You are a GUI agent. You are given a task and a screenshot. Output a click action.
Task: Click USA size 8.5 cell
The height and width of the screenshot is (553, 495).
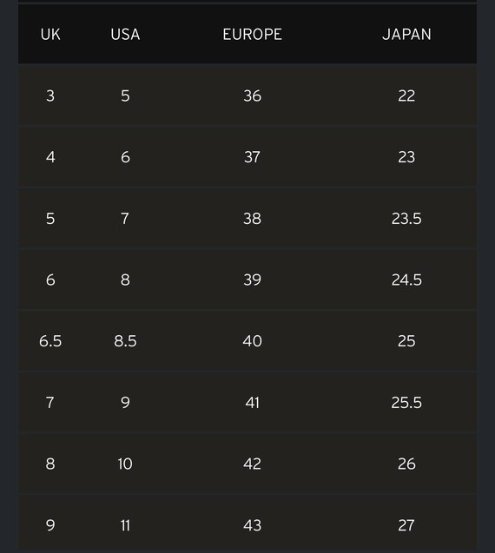tap(125, 341)
